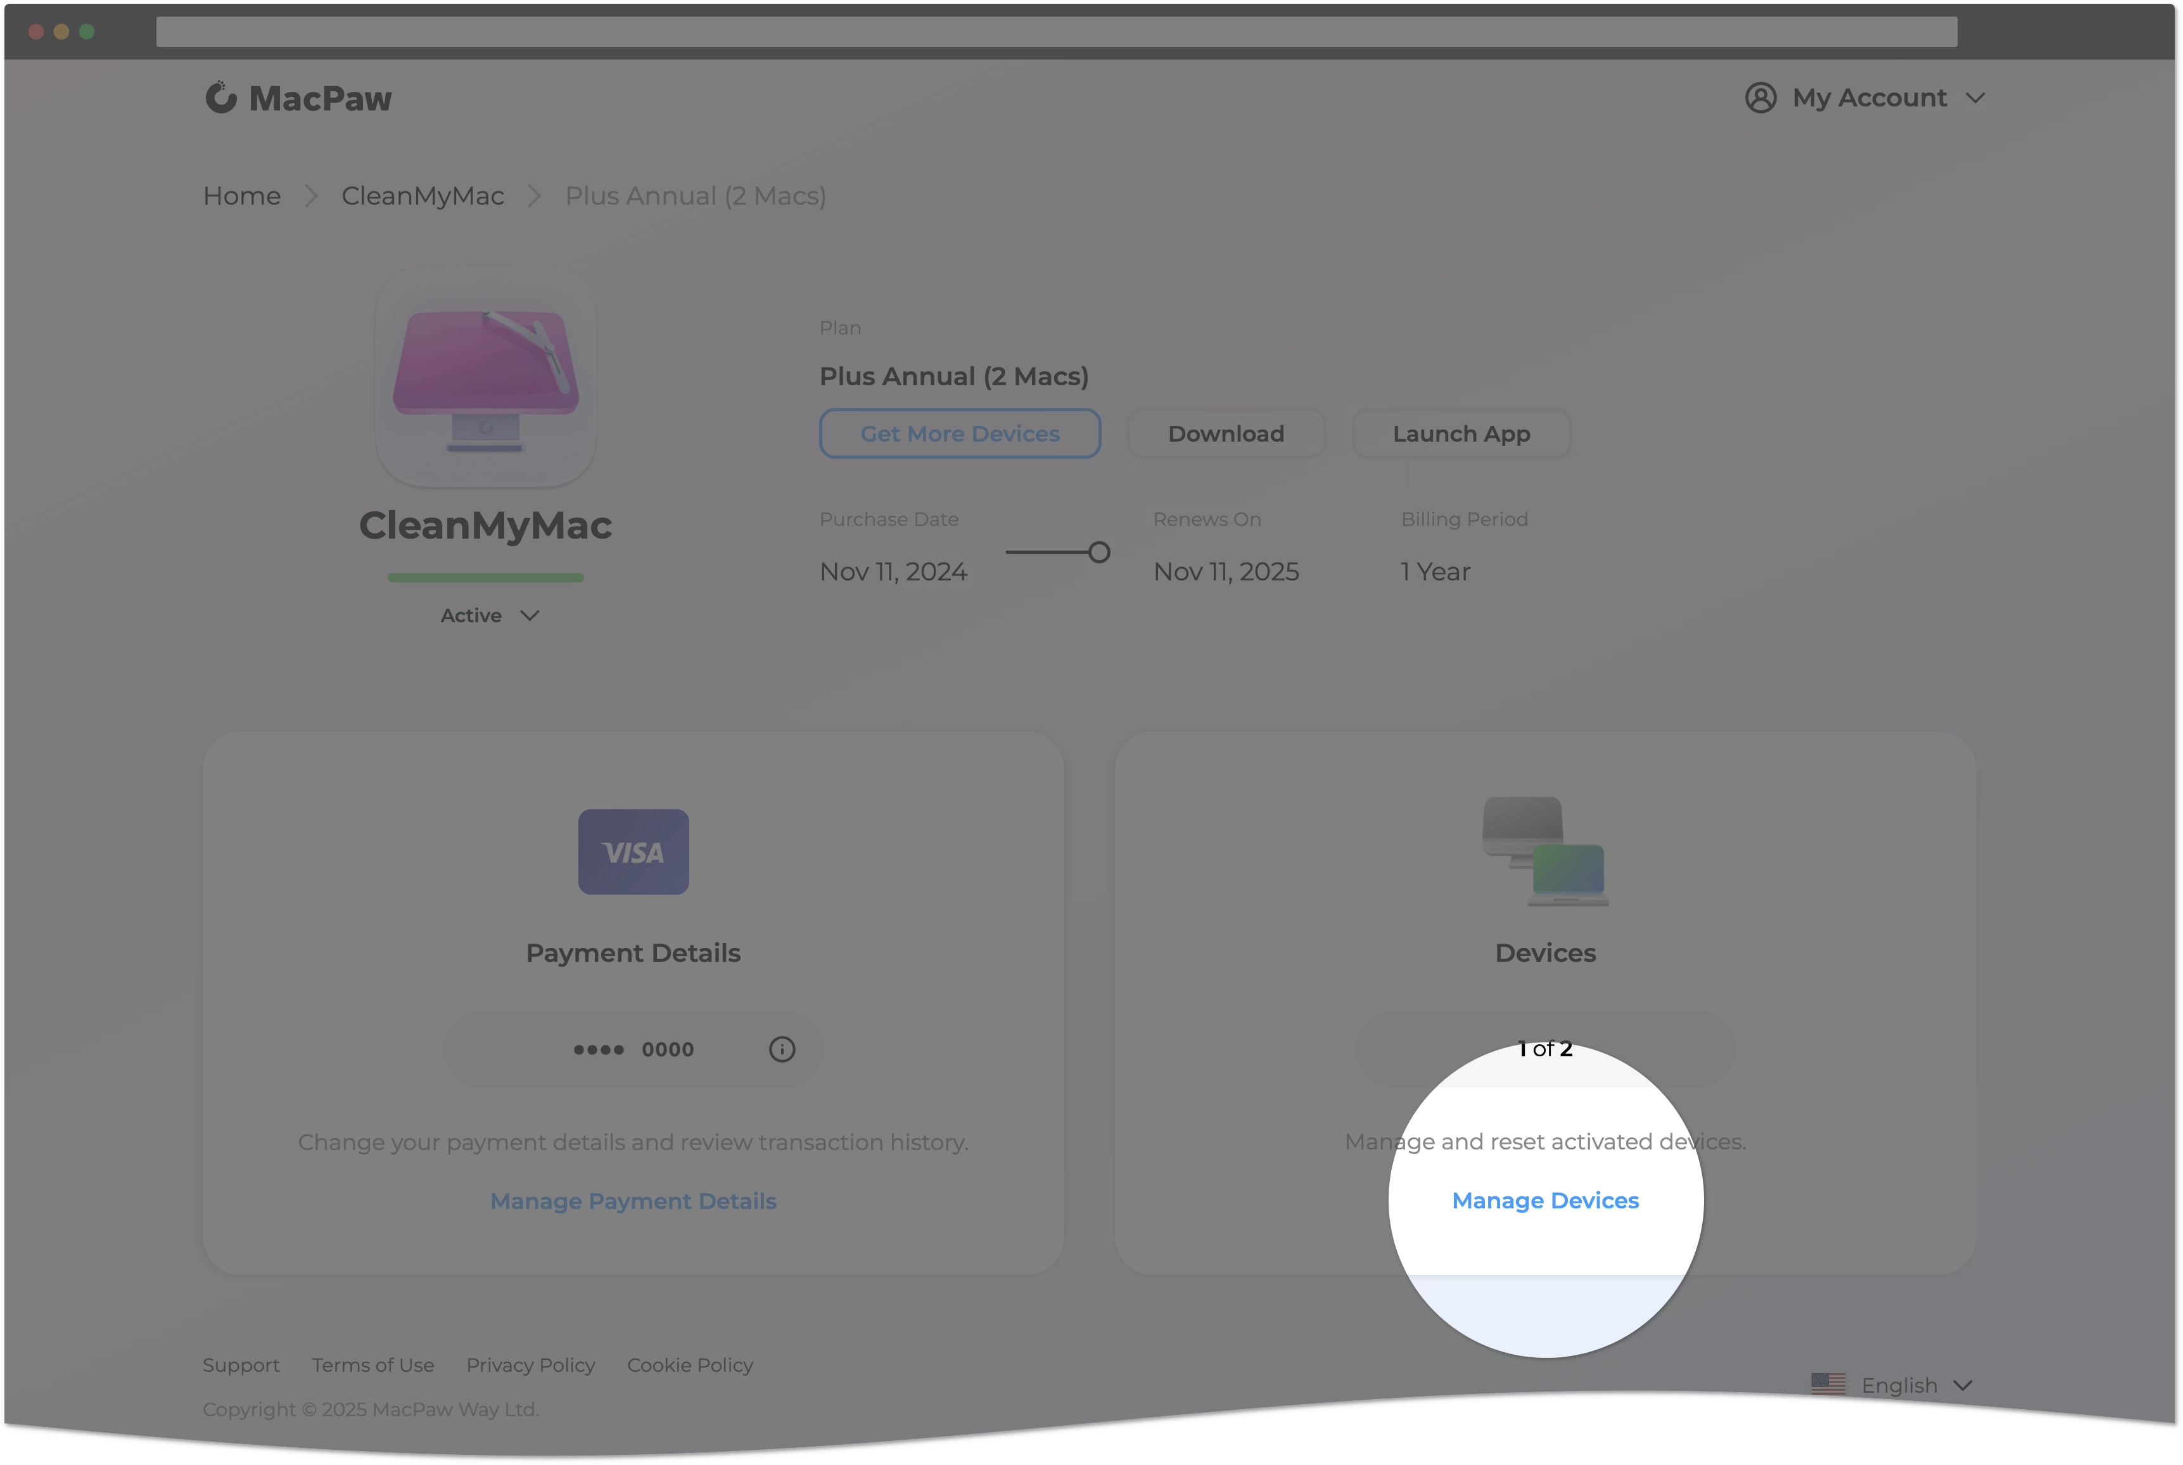Open Privacy Policy footer link

pos(531,1365)
